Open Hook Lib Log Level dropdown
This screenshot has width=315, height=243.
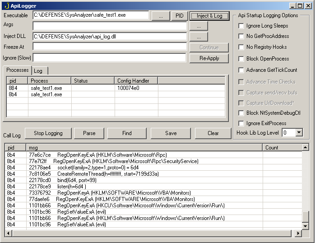[299, 132]
